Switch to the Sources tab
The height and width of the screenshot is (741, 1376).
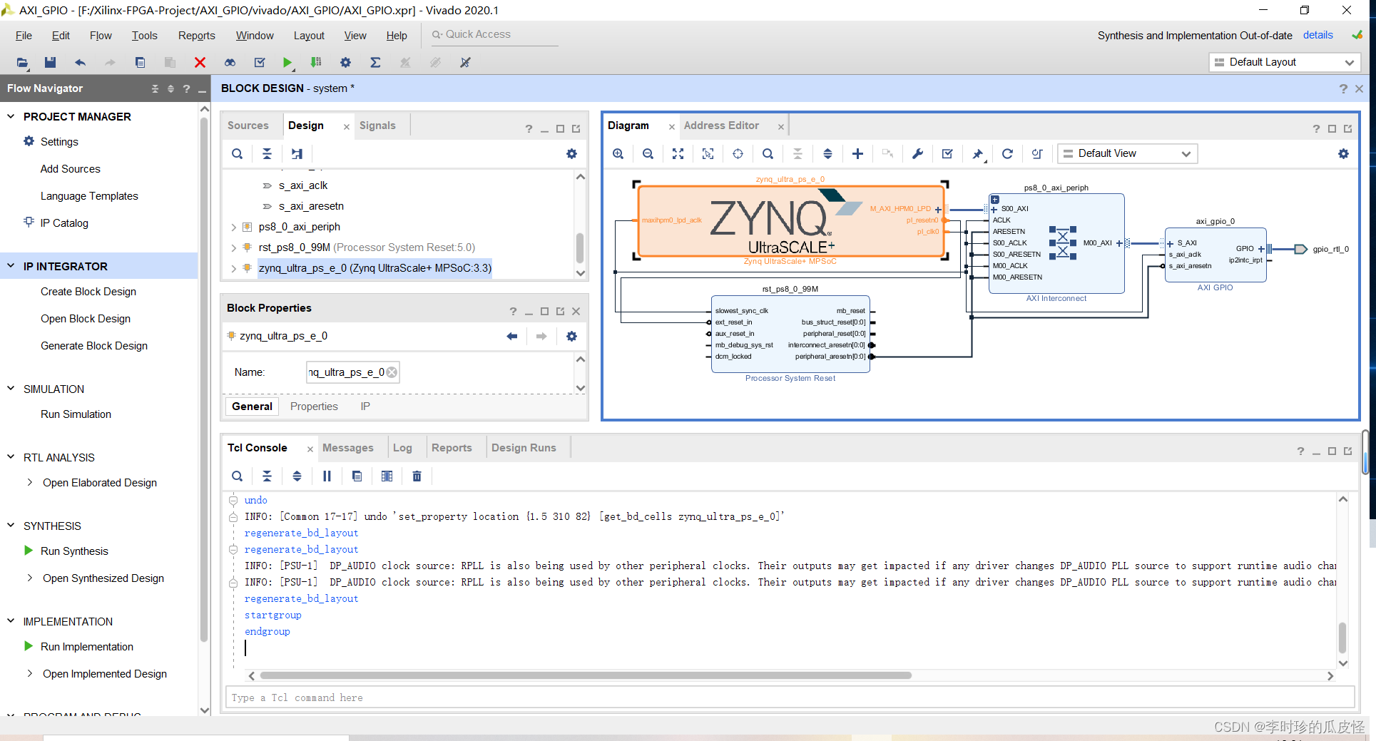point(248,126)
